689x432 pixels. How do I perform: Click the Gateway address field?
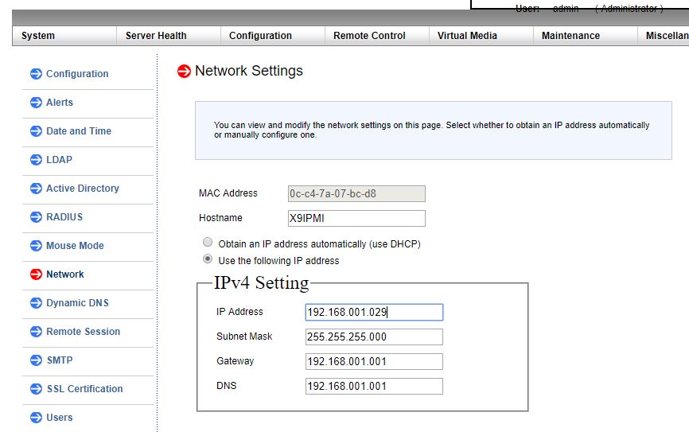pos(374,361)
